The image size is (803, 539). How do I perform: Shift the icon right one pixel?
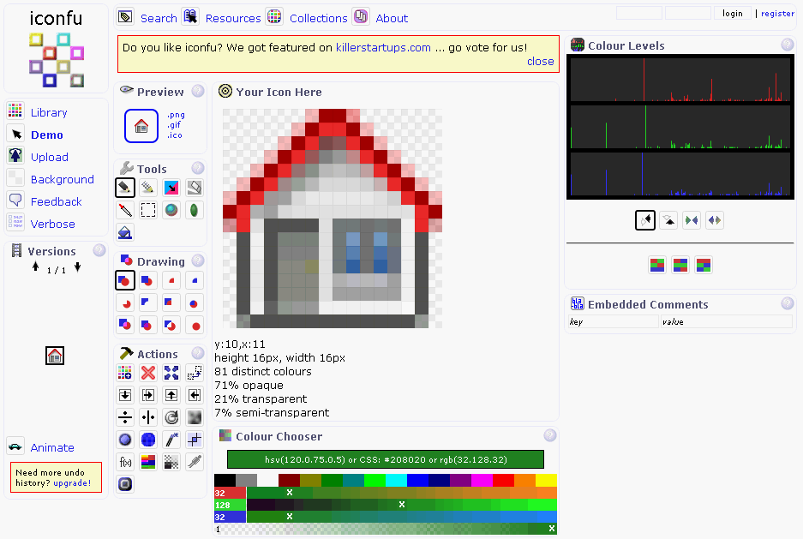[147, 394]
